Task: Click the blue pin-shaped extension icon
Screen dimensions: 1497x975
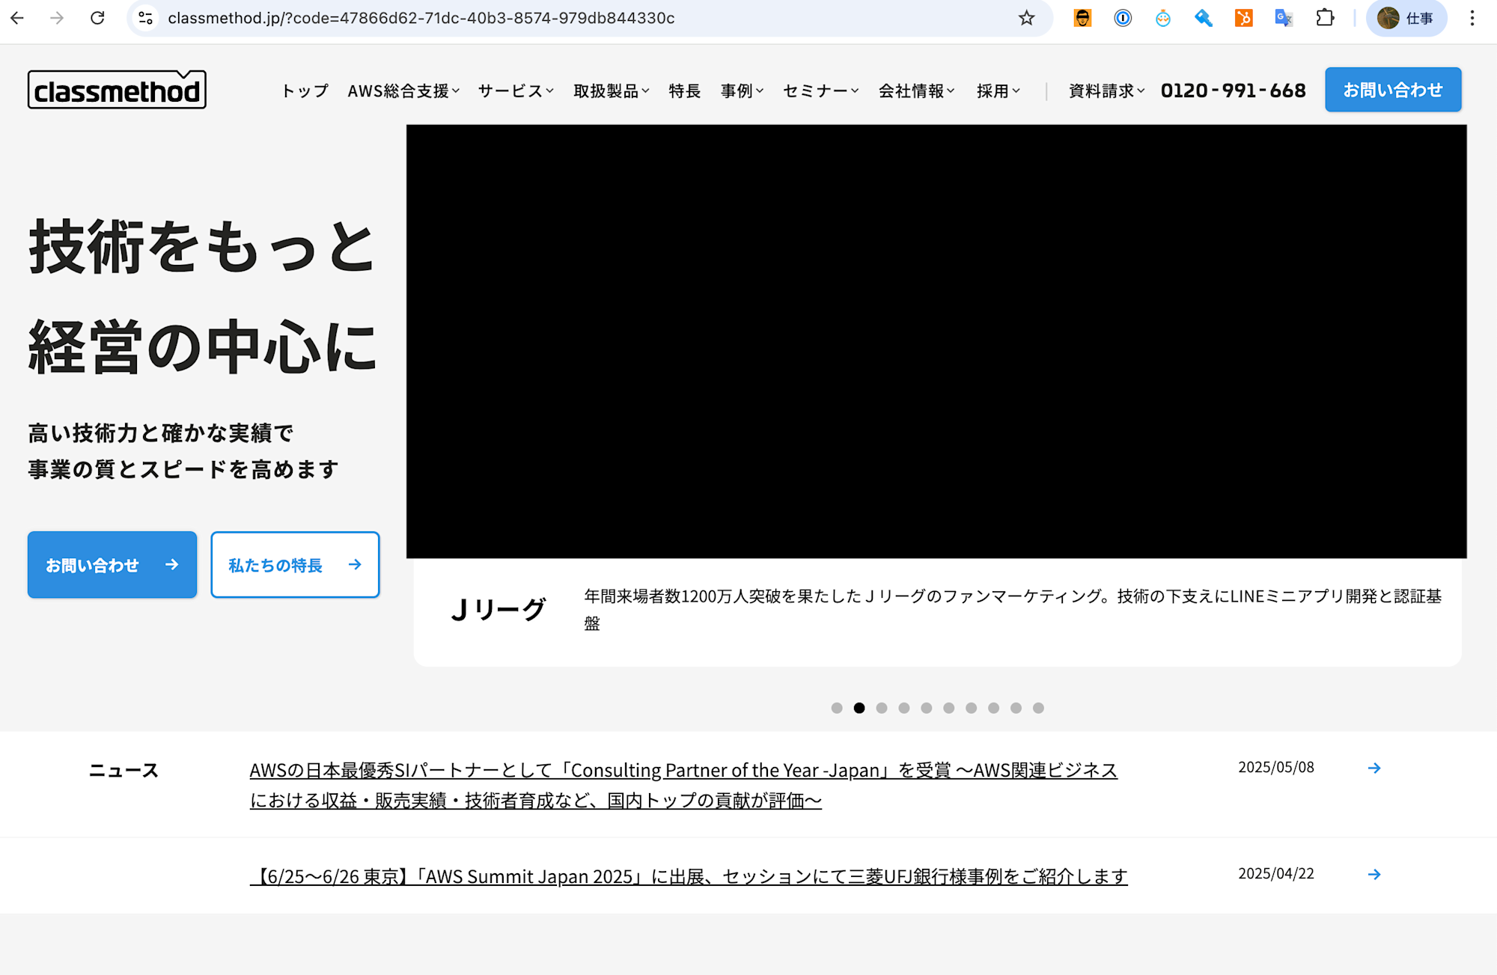Action: (x=1204, y=18)
